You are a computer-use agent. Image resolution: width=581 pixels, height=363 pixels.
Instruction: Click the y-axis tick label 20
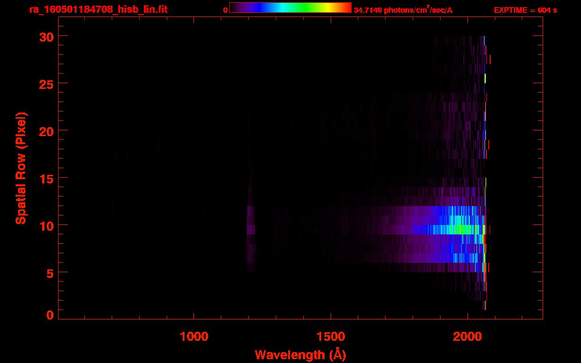click(47, 131)
